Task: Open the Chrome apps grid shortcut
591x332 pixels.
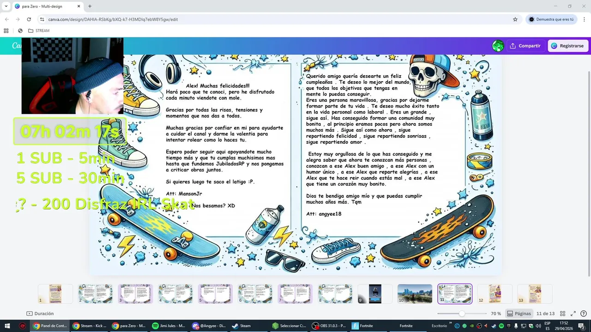Action: pos(6,30)
